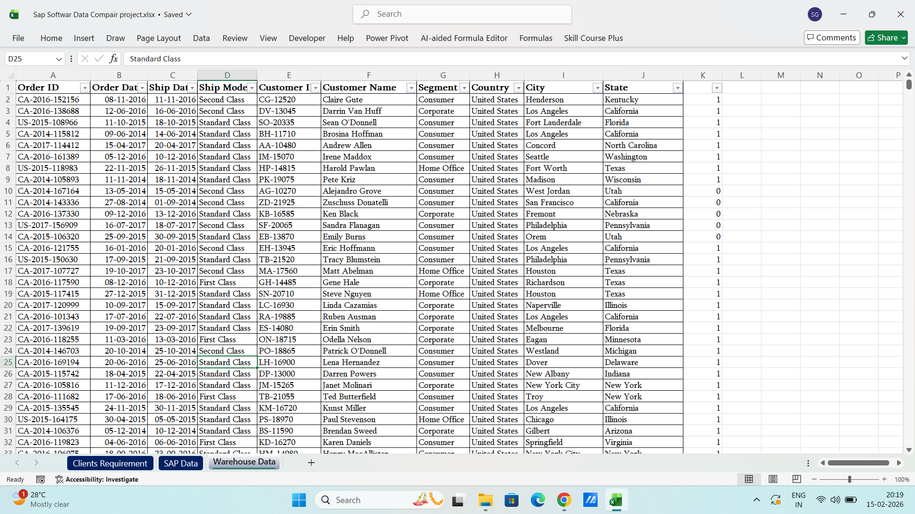Expand the formula bar chevron
915x514 pixels.
[x=904, y=58]
